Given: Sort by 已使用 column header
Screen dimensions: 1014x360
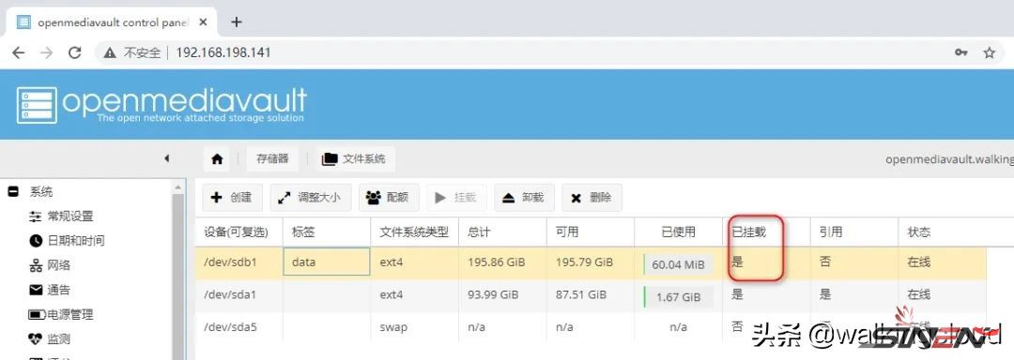Looking at the screenshot, I should pyautogui.click(x=679, y=232).
